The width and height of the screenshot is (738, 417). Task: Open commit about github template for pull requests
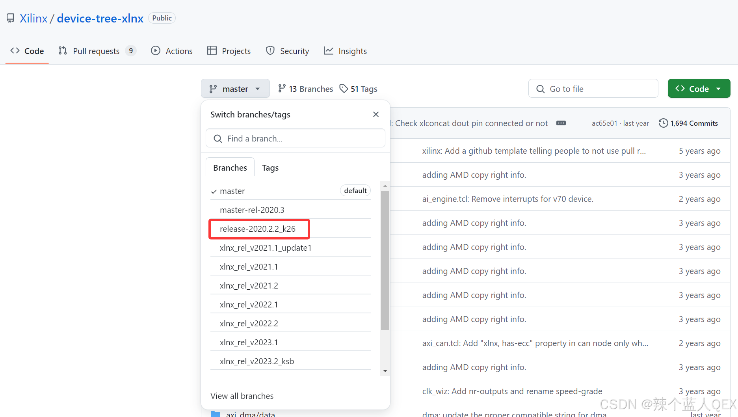[x=534, y=151]
